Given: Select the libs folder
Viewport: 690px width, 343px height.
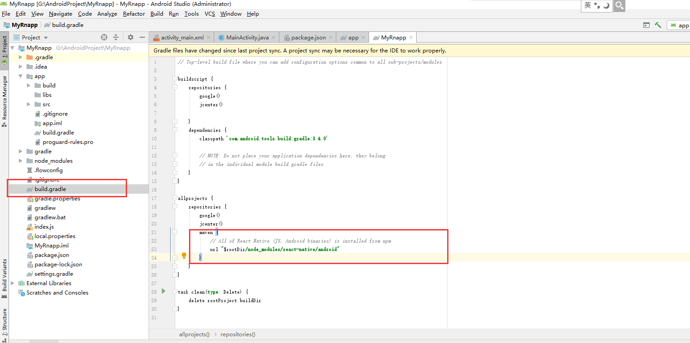Looking at the screenshot, I should (47, 95).
